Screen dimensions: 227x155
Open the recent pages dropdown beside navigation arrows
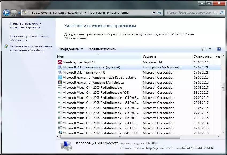pos(19,13)
